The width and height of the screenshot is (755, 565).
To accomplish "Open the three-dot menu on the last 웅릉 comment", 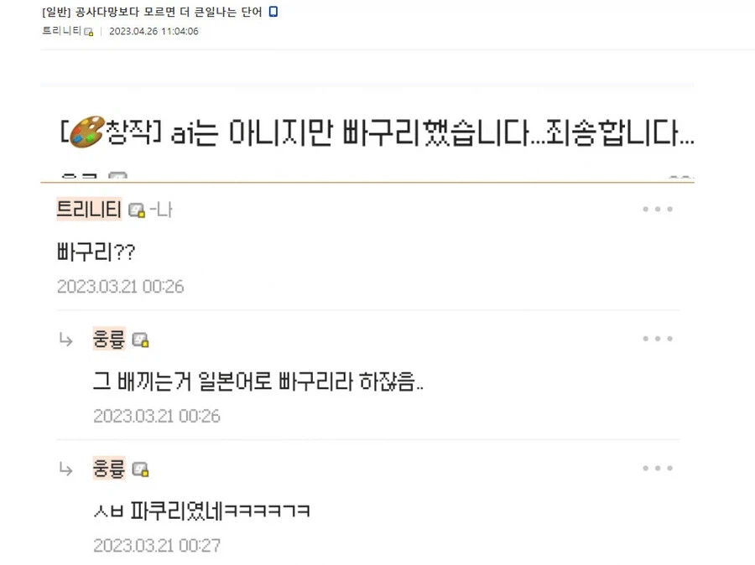I will point(657,468).
